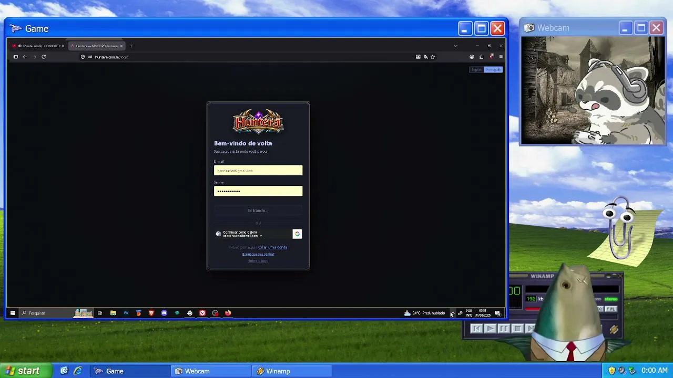Open the inner notification center icon
The height and width of the screenshot is (378, 673).
tap(497, 313)
